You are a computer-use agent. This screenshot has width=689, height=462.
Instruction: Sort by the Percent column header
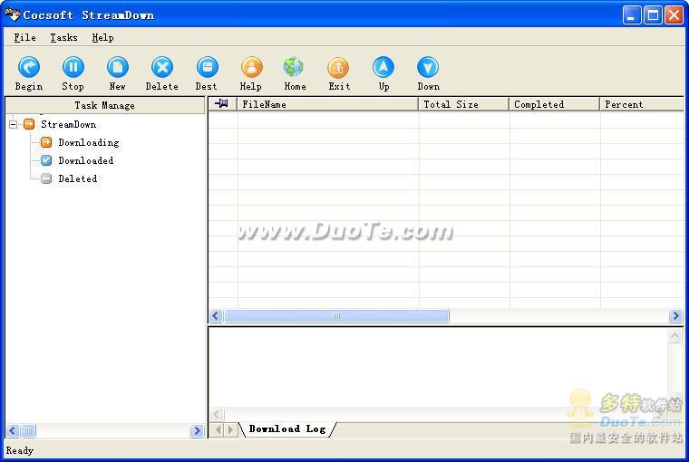(642, 104)
